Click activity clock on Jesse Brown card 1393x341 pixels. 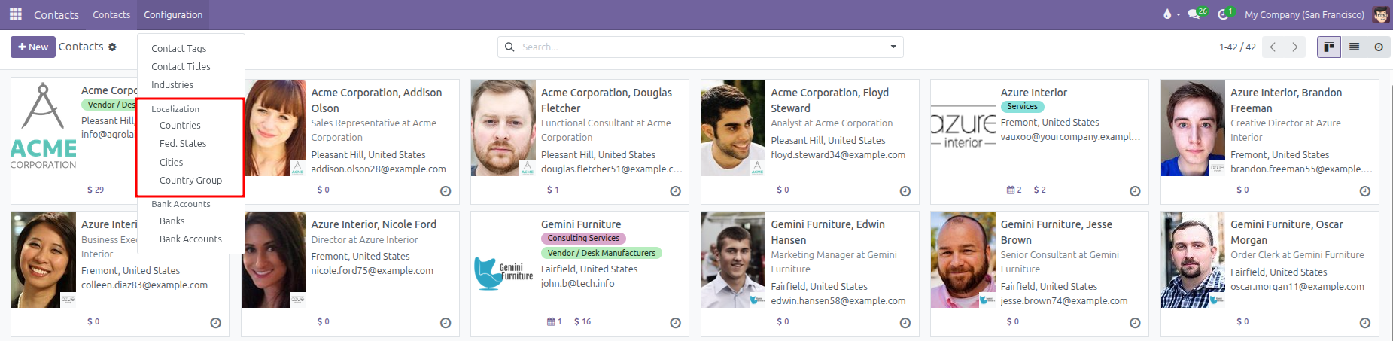point(1135,323)
